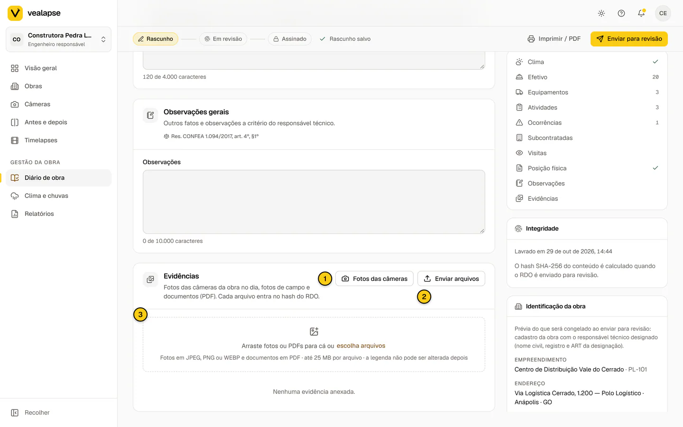This screenshot has width=683, height=427.
Task: Click Enviar para revisão button
Action: click(629, 39)
